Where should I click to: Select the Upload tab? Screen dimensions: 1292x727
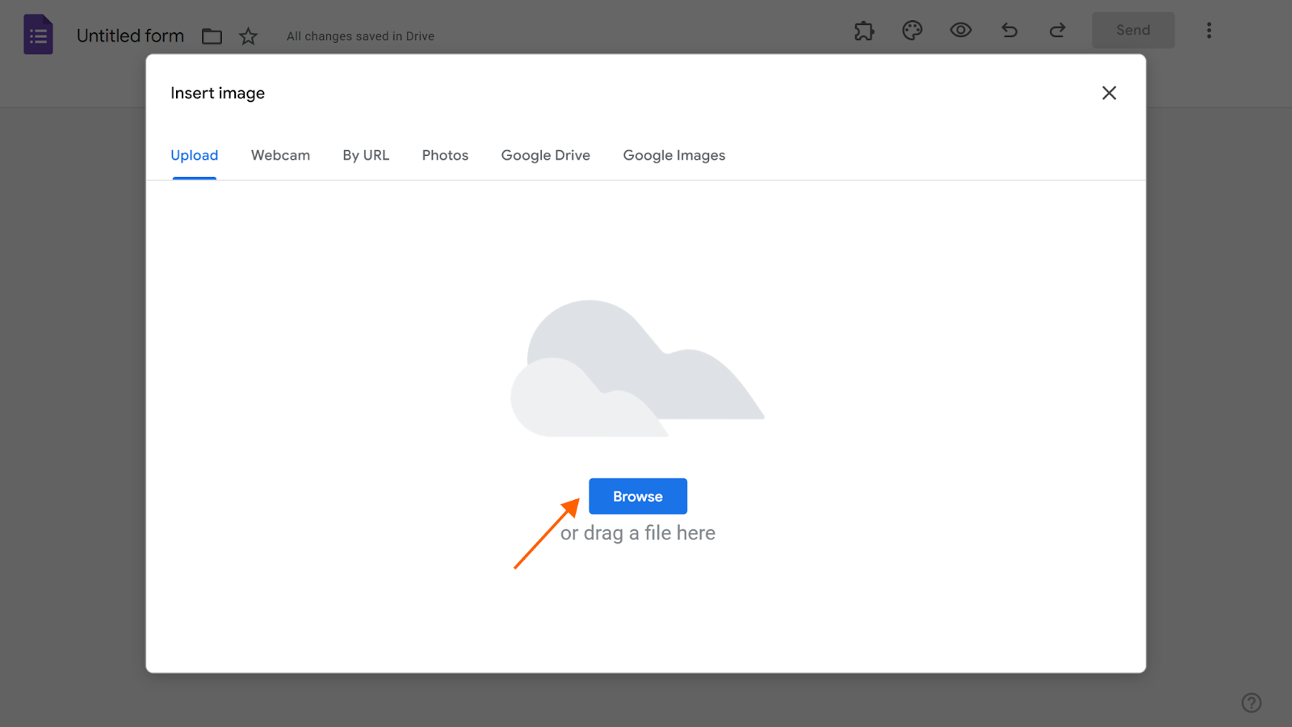[x=195, y=155]
